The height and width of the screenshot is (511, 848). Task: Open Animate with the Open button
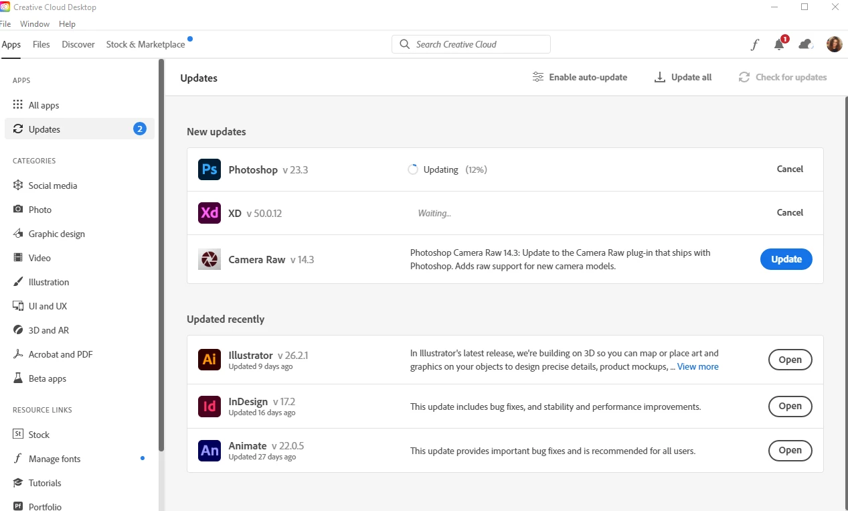790,450
